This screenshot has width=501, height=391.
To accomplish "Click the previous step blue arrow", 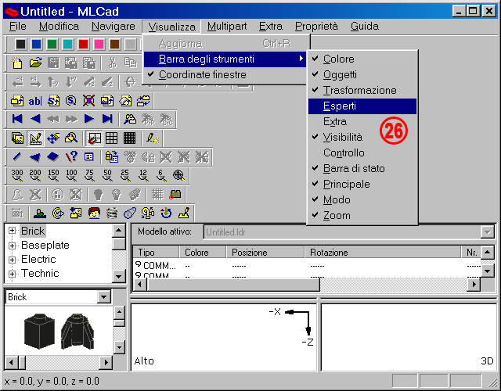I will coord(35,119).
